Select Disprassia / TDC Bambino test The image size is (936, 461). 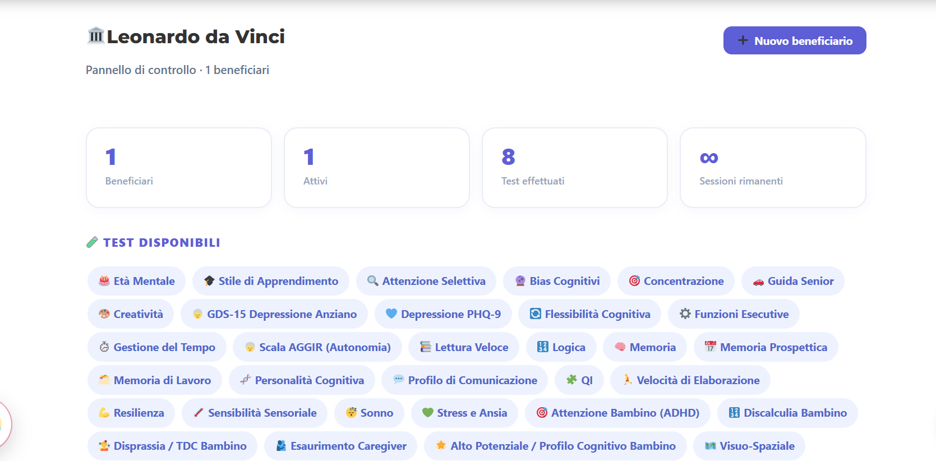click(172, 446)
